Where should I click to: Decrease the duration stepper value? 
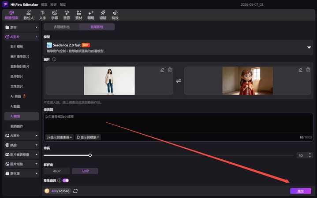tap(310, 157)
